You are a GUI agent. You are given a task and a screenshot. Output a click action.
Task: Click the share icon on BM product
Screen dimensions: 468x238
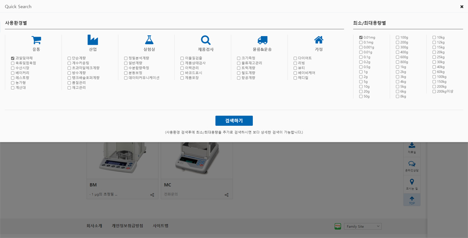(152, 195)
